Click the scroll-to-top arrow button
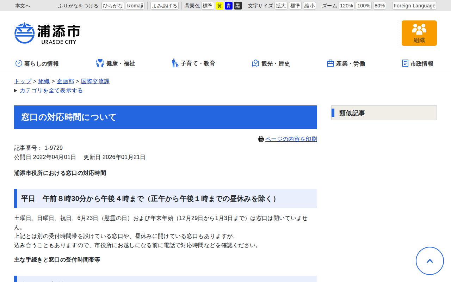Image resolution: width=451 pixels, height=282 pixels. [x=430, y=261]
